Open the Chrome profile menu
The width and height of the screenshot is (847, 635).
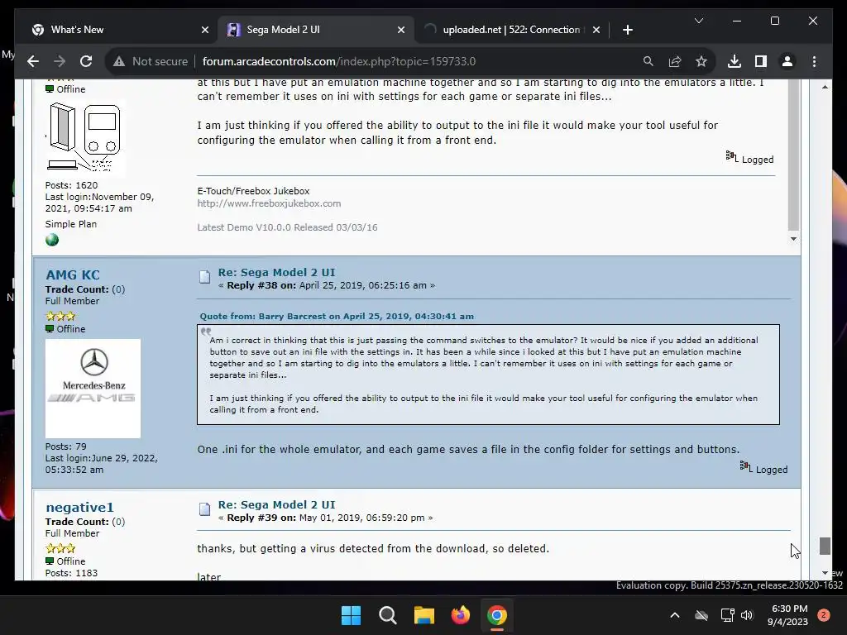(787, 61)
